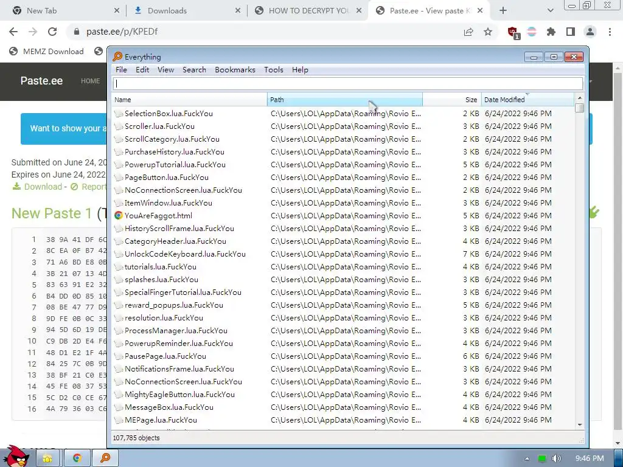Open the File menu in Everything

pyautogui.click(x=121, y=70)
